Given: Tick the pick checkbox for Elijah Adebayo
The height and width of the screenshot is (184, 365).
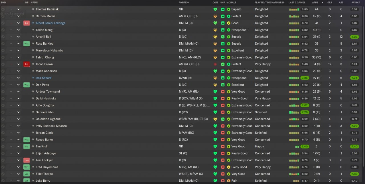Looking at the screenshot, I should 3,153.
